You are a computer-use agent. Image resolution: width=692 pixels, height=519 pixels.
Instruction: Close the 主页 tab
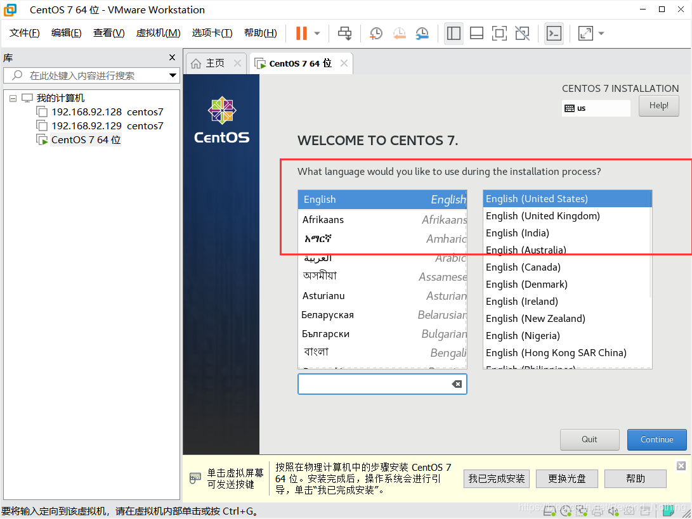[237, 63]
